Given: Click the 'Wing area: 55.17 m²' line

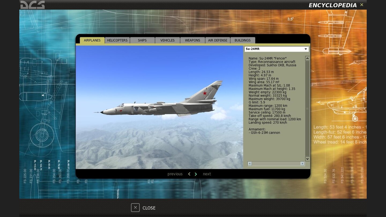Looking at the screenshot, I should 264,82.
